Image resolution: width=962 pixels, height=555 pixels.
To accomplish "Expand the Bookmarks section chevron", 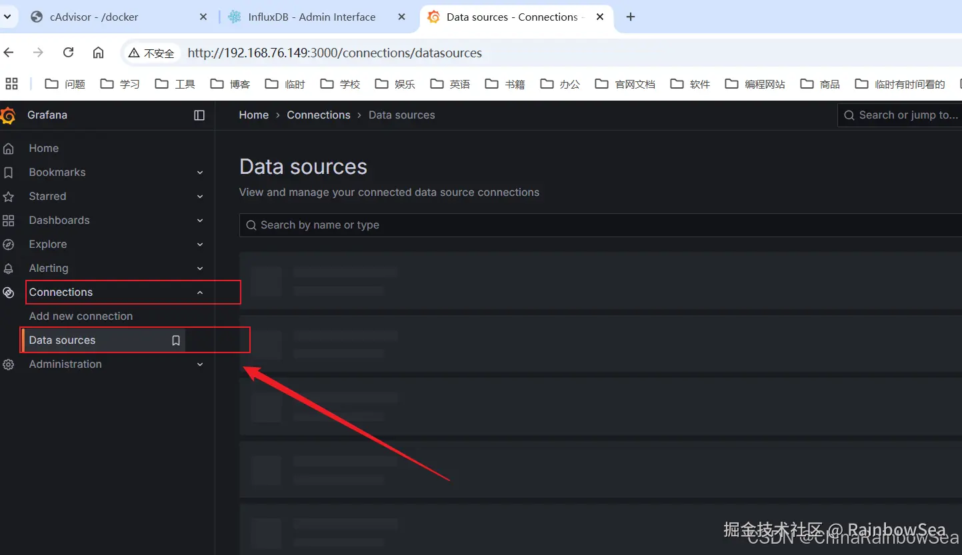I will 200,173.
